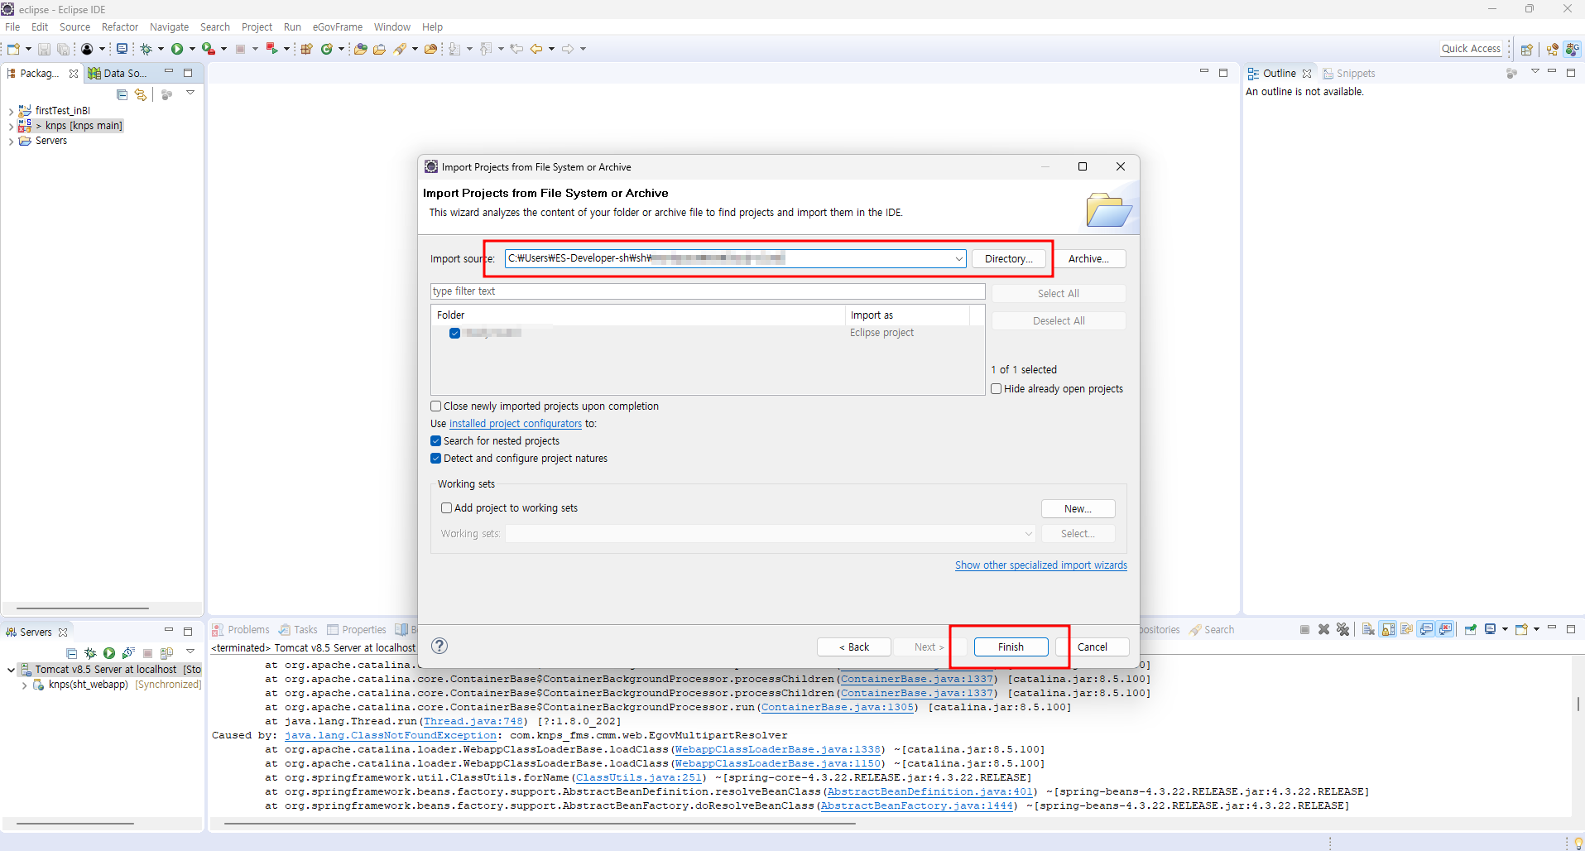Expand knps(sht_webapp) module in Servers view
1585x851 pixels.
click(x=24, y=685)
